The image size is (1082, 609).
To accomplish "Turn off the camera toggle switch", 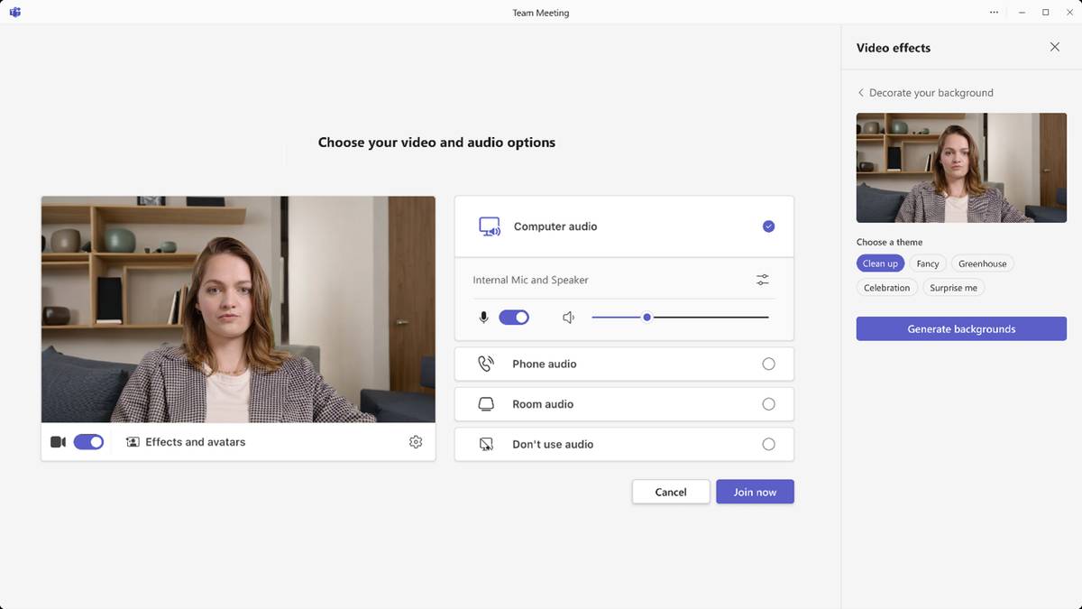I will 88,442.
